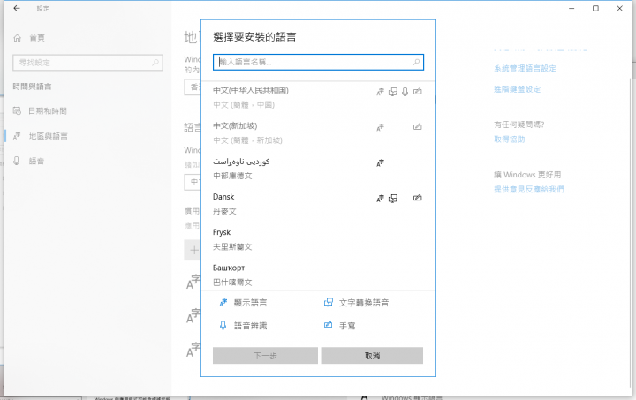This screenshot has height=400, width=636.
Task: Select 中文(中华人民共和国) language
Action: click(x=318, y=97)
